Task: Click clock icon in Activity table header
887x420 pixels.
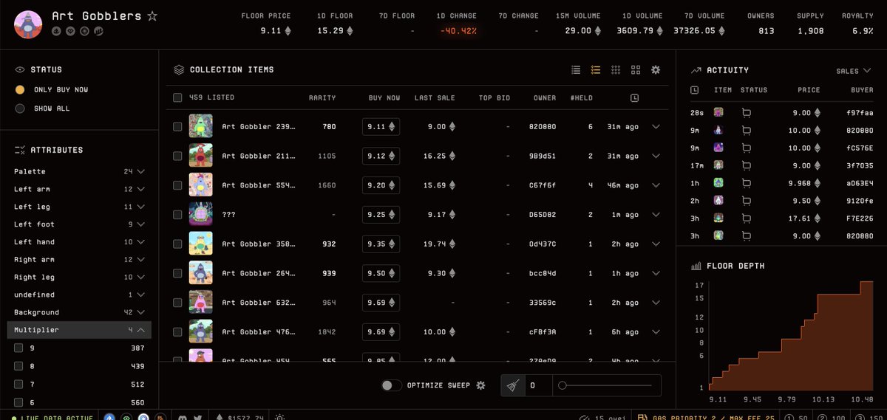Action: [x=694, y=90]
